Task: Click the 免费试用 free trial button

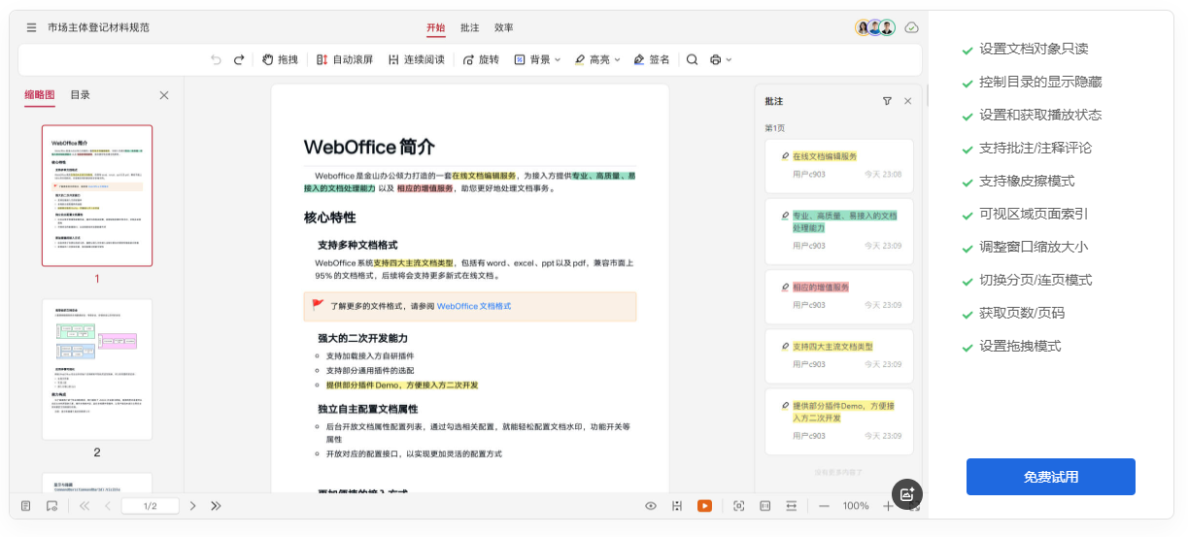Action: point(1050,477)
